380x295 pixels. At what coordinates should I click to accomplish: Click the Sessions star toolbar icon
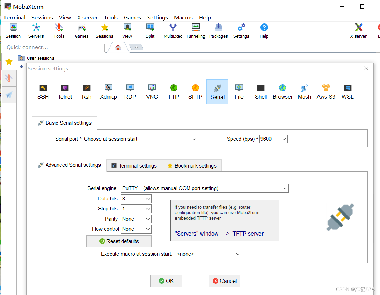tap(104, 31)
